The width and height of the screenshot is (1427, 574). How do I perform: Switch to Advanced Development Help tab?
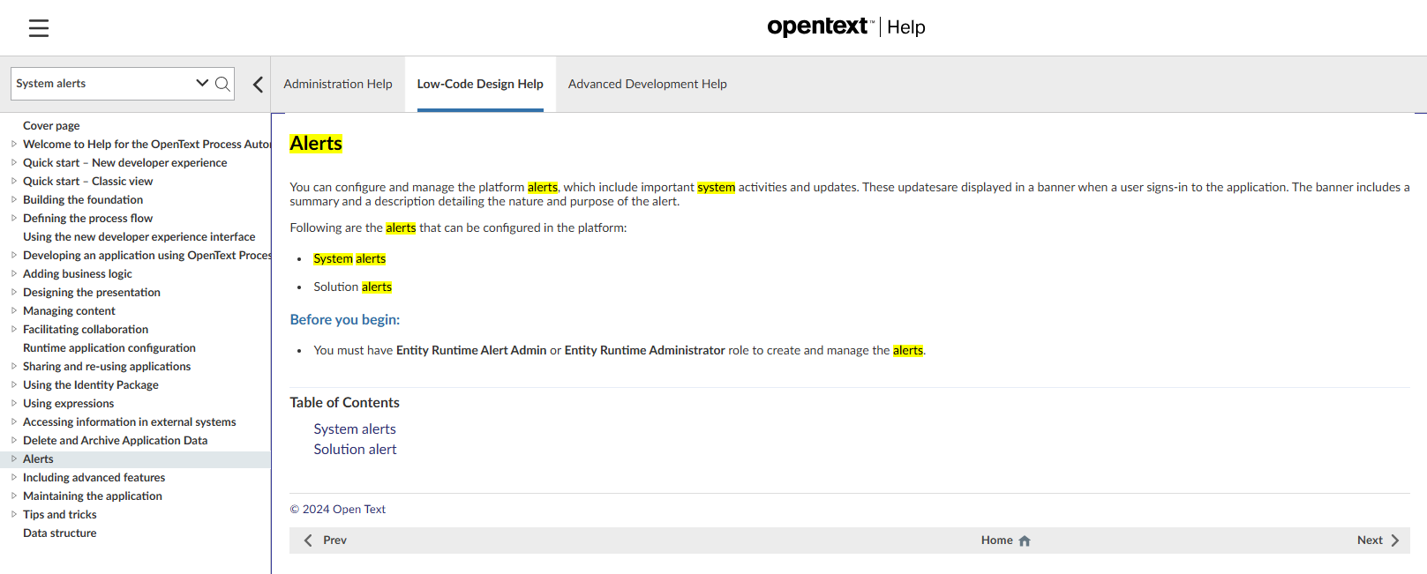[647, 85]
